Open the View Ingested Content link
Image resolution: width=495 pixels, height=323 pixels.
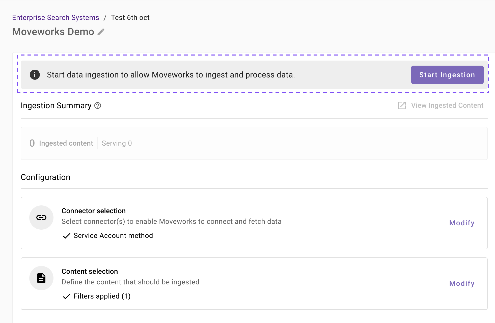447,105
